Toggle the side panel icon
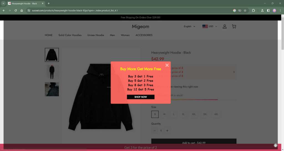 click(268, 10)
